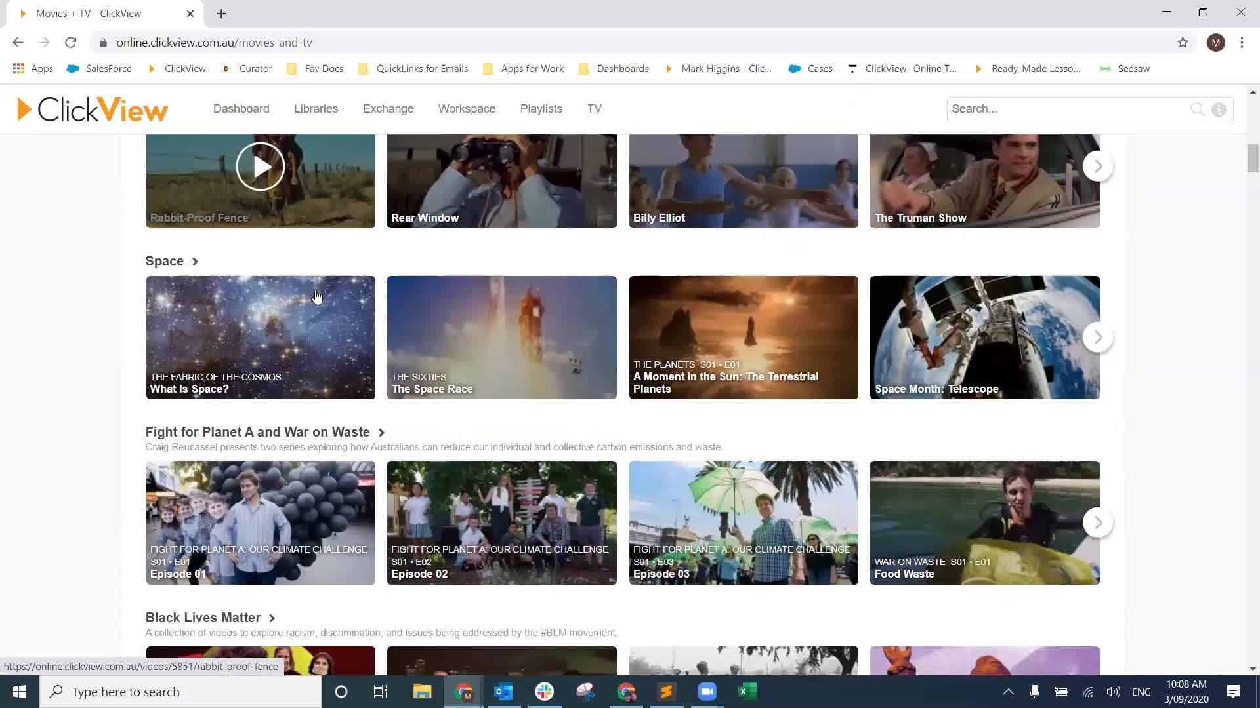Open Fight for Planet A Episode 02
The height and width of the screenshot is (708, 1260).
(501, 523)
